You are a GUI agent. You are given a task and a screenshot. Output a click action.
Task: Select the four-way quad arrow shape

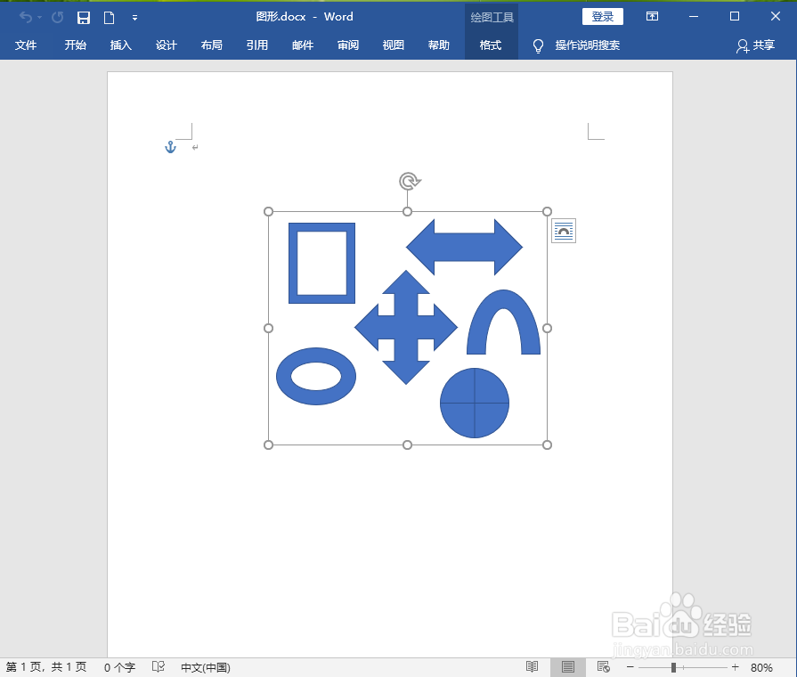(405, 327)
